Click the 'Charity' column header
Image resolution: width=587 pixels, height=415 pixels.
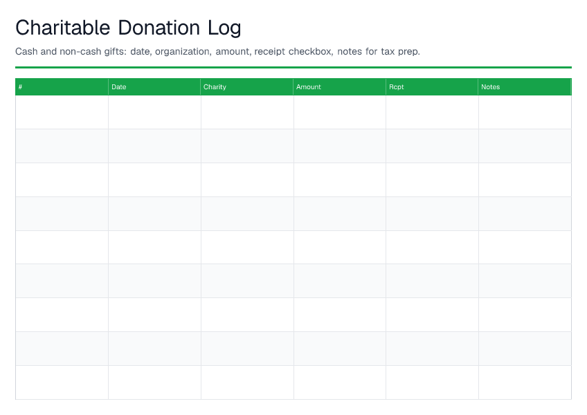pyautogui.click(x=247, y=87)
